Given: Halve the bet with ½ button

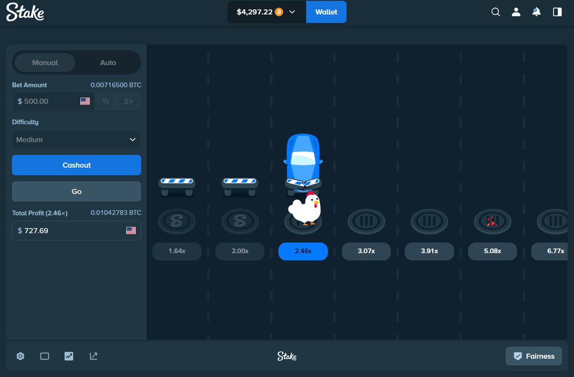Looking at the screenshot, I should coord(106,101).
